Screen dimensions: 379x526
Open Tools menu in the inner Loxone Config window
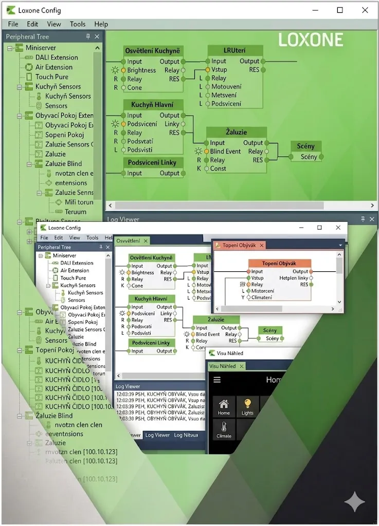pyautogui.click(x=93, y=237)
